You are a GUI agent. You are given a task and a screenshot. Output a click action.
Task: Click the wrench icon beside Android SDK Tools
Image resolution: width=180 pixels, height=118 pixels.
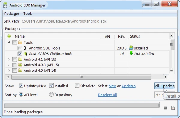click(25, 48)
